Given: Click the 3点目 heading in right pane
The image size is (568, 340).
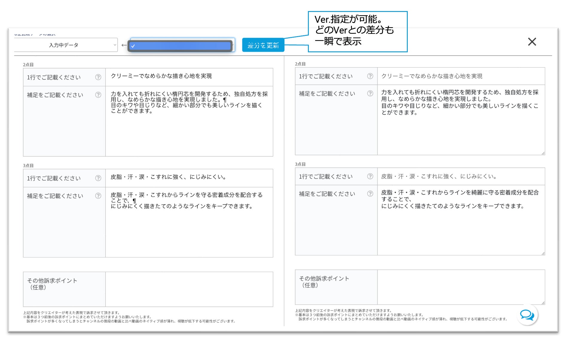Looking at the screenshot, I should [300, 164].
